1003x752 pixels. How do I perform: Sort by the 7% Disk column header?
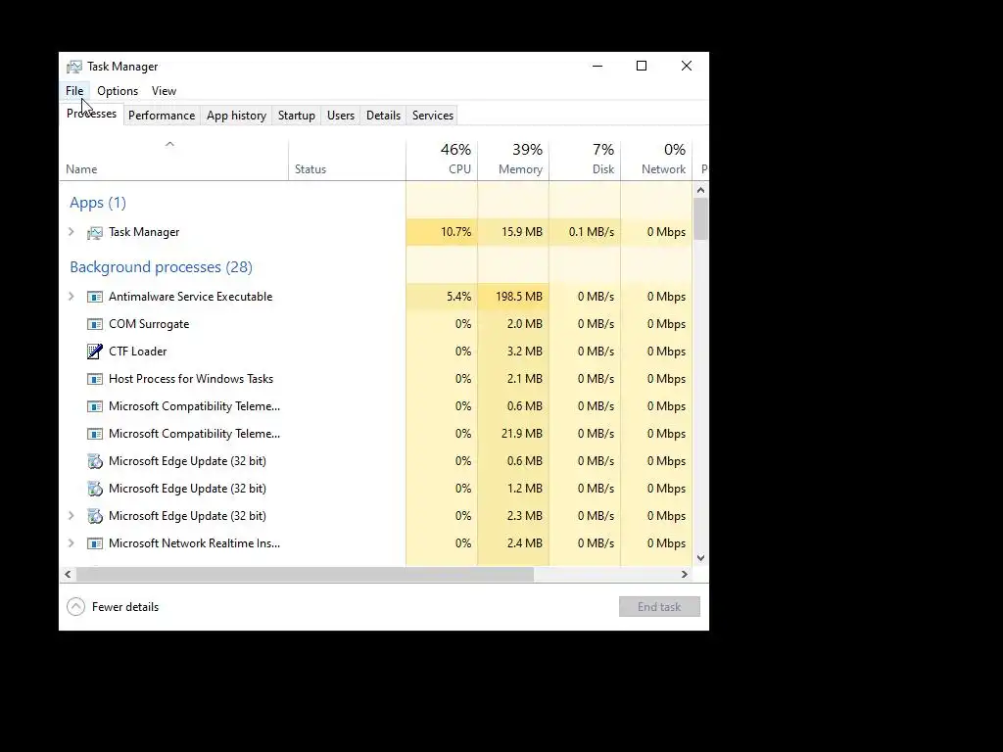tap(586, 160)
